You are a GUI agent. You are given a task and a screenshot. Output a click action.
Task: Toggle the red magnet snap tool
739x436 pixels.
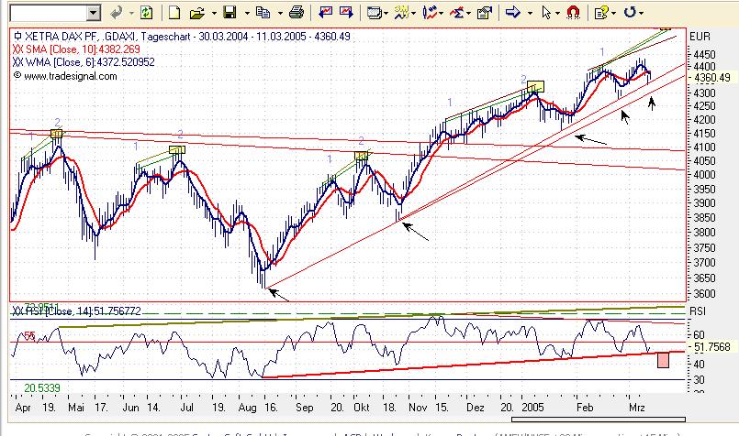[x=573, y=13]
